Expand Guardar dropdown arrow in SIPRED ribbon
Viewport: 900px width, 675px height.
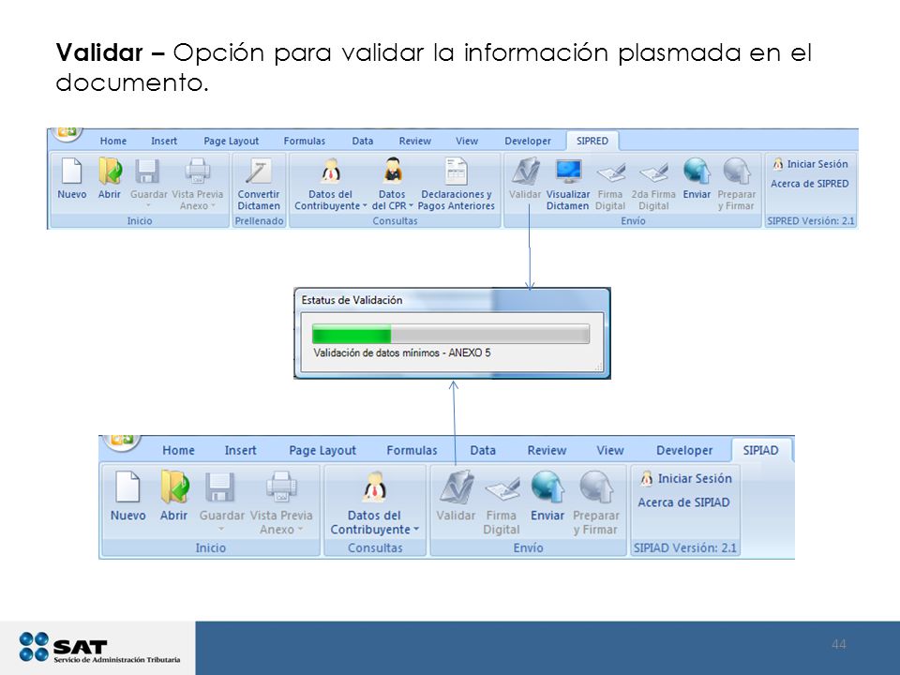pyautogui.click(x=148, y=205)
